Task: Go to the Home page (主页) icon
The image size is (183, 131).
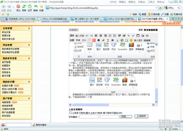Action: pyautogui.click(x=30, y=6)
